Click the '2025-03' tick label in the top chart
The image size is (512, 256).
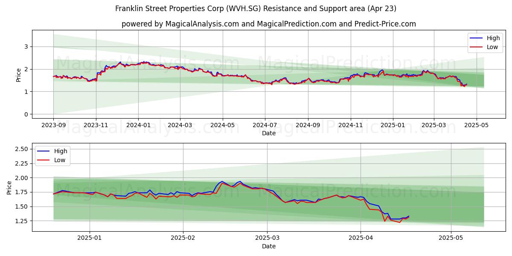coord(433,125)
